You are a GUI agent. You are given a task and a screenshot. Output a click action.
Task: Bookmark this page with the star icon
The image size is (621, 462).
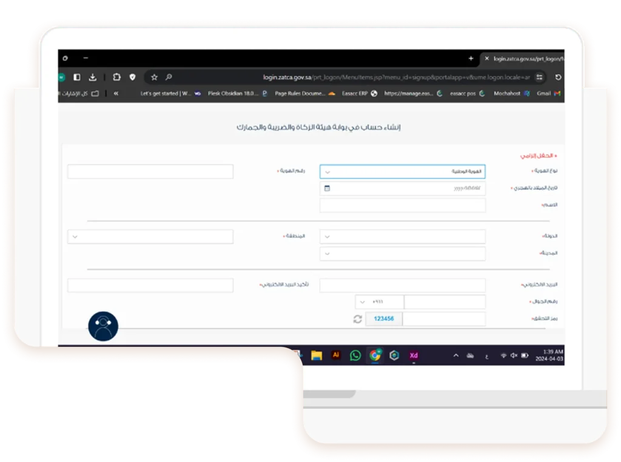[154, 78]
